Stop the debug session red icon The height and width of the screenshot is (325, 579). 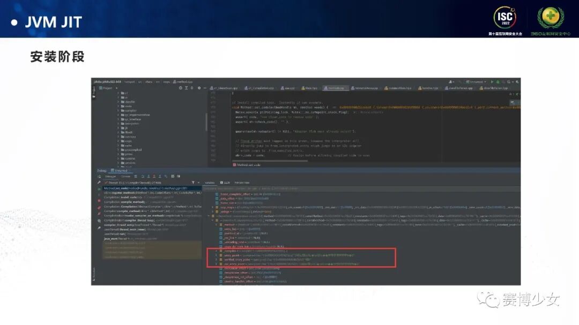pyautogui.click(x=99, y=201)
